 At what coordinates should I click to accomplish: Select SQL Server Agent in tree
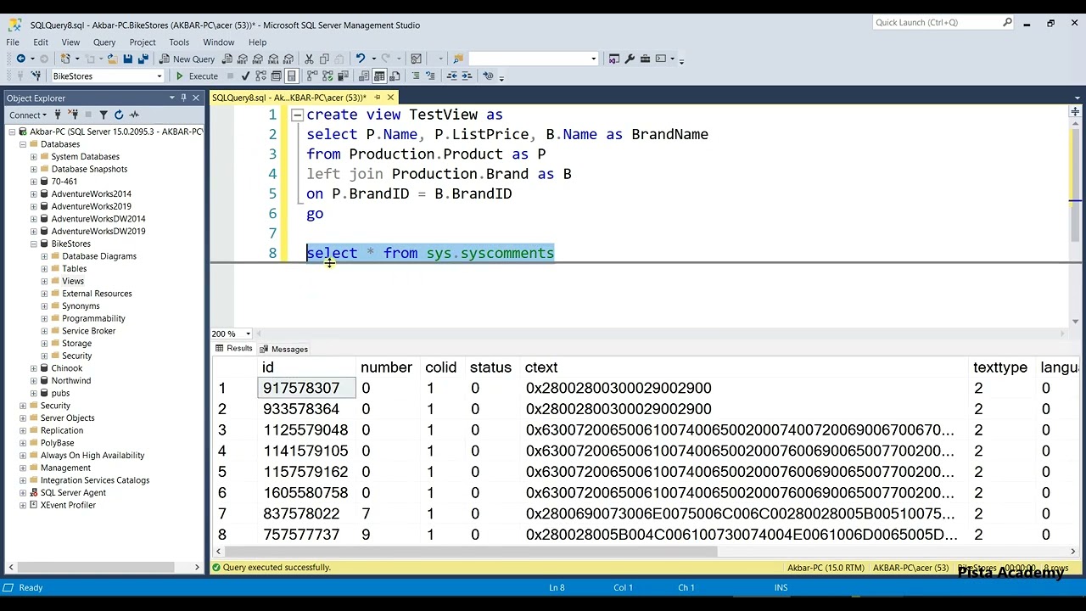pyautogui.click(x=73, y=492)
